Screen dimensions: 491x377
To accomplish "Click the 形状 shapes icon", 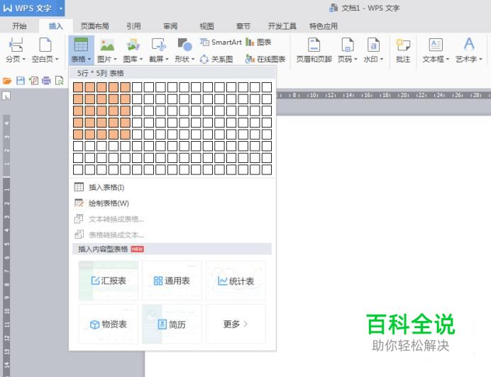I will 184,45.
